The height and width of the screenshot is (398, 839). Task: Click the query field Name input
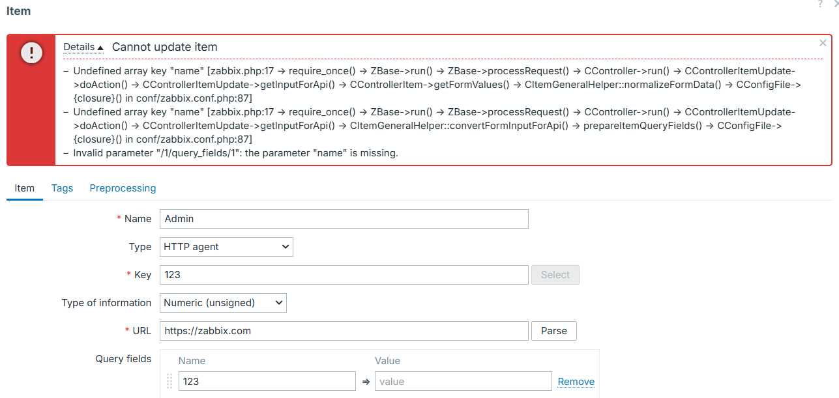(x=267, y=381)
